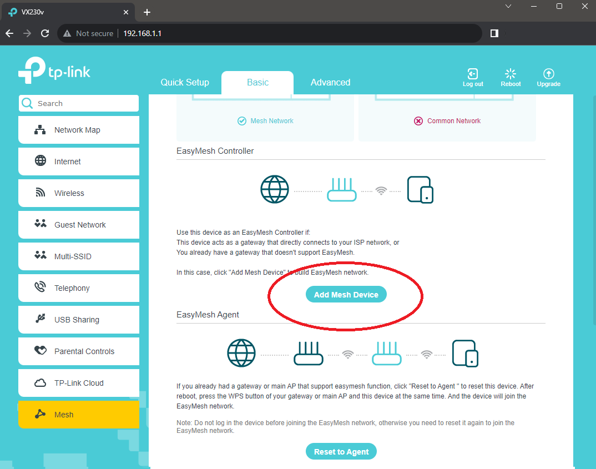Reload the router page
596x469 pixels.
coord(45,33)
